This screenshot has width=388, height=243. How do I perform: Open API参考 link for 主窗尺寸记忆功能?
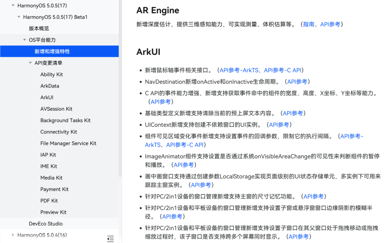(x=314, y=196)
